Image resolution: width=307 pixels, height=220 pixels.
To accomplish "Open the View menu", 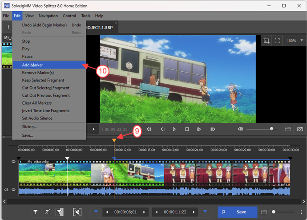I will pos(29,16).
